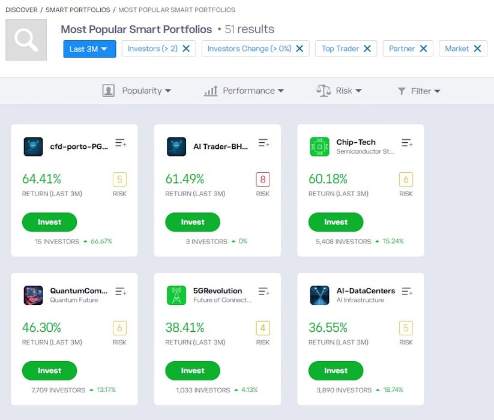The image size is (494, 420).
Task: Remove the Partner filter chip
Action: click(x=423, y=49)
